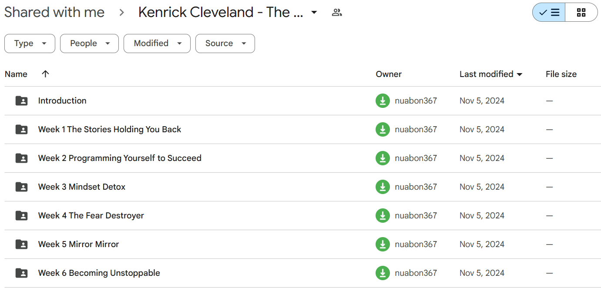
Task: Go back to Shared with me breadcrumb
Action: point(54,12)
